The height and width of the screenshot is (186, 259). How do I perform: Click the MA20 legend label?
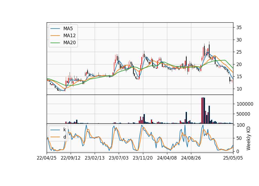pyautogui.click(x=69, y=43)
